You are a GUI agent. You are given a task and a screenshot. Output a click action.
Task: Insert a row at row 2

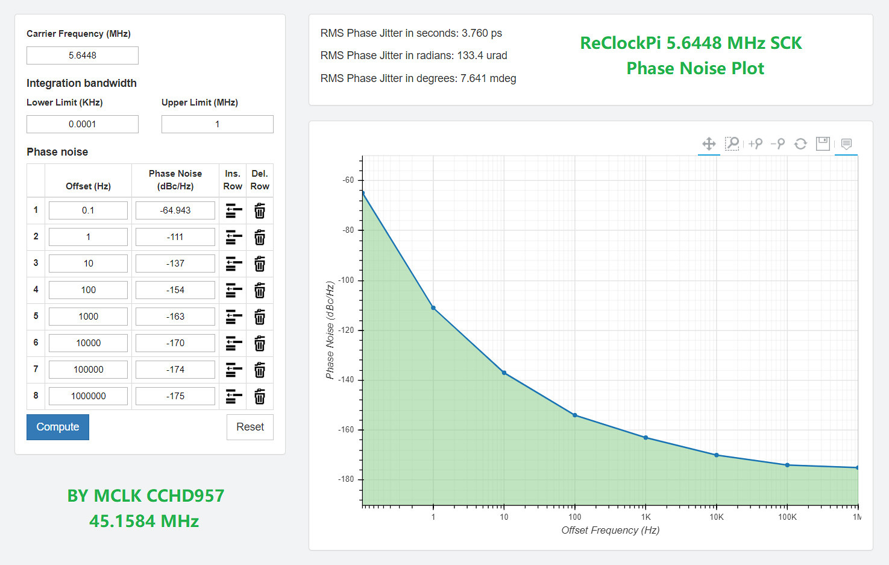click(233, 238)
